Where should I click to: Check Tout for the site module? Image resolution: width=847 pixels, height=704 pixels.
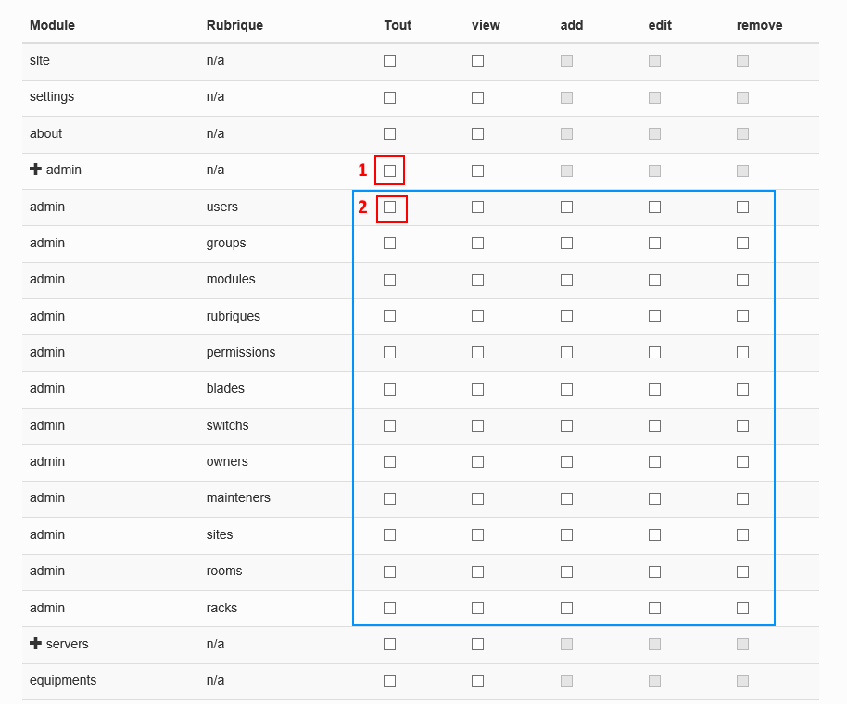pos(389,61)
